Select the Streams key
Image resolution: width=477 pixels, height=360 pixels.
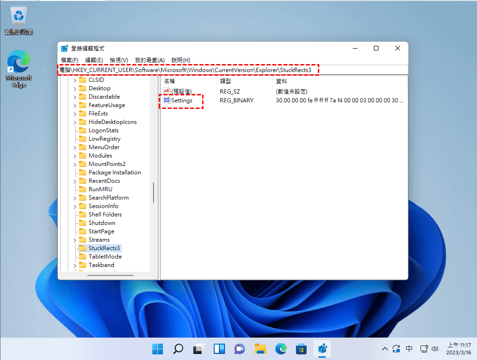pos(99,240)
